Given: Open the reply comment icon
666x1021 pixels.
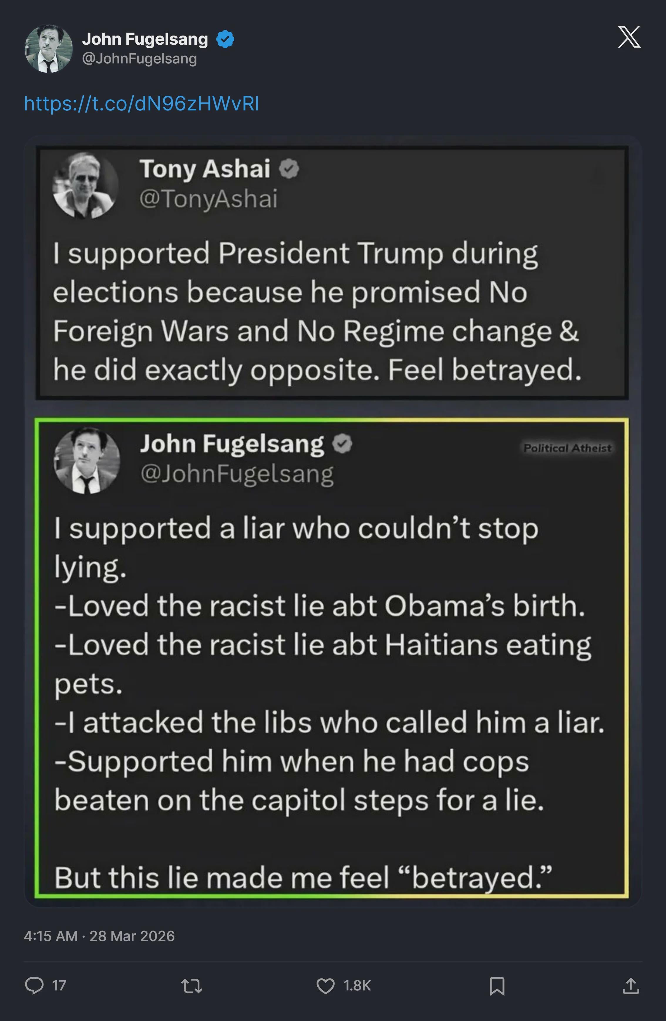Looking at the screenshot, I should [x=34, y=985].
